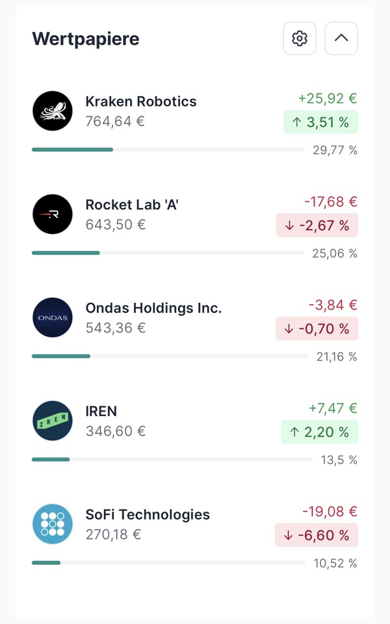Viewport: 390px width, 624px height.
Task: Click the Wertpapiere heading
Action: point(86,38)
